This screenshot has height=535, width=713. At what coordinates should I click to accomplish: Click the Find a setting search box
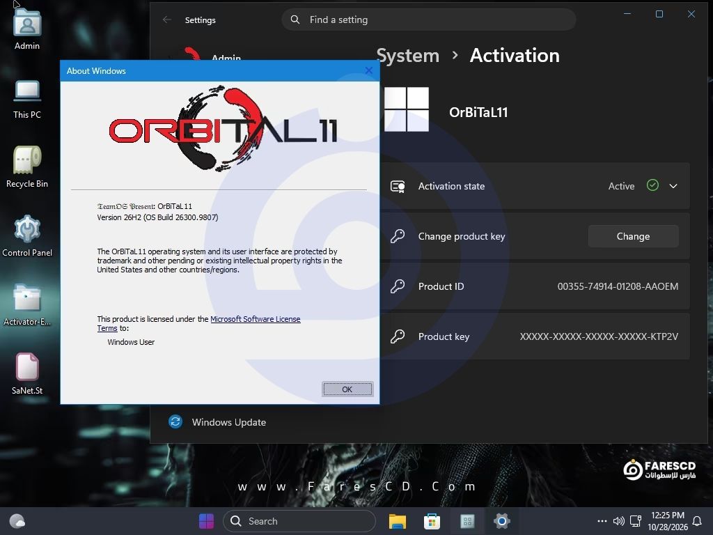[428, 20]
